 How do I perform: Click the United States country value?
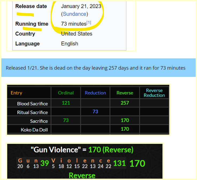pyautogui.click(x=77, y=34)
